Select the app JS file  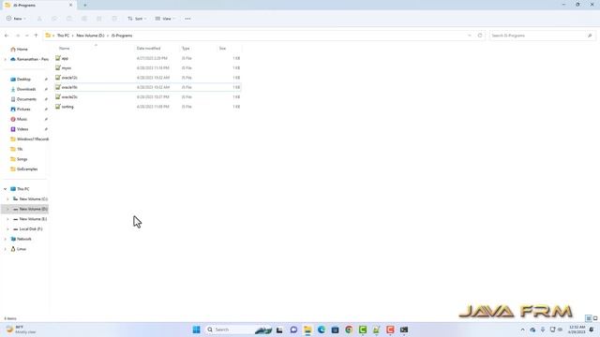pos(148,58)
